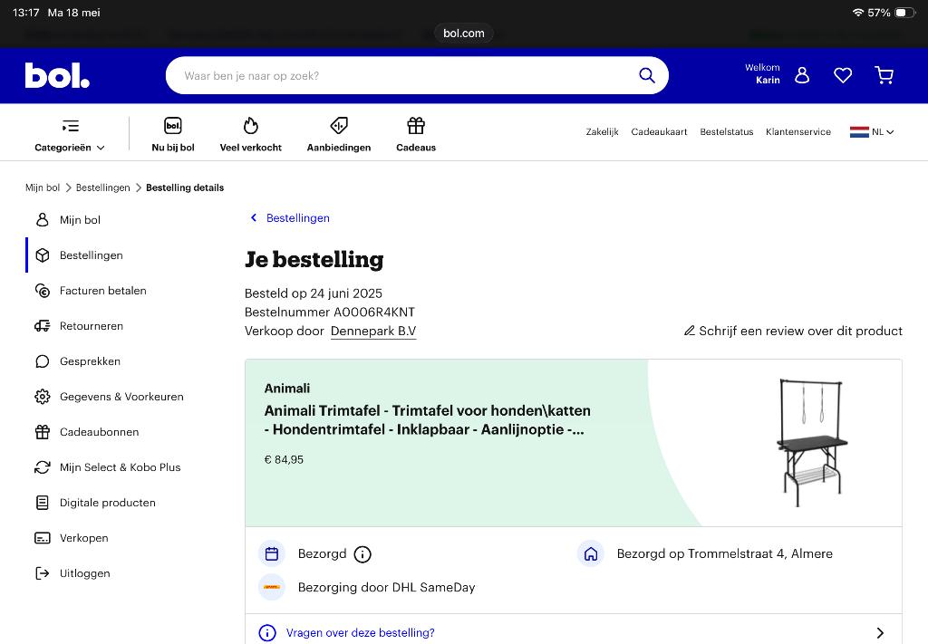Click the Mijn bol person icon in sidebar

pyautogui.click(x=42, y=220)
